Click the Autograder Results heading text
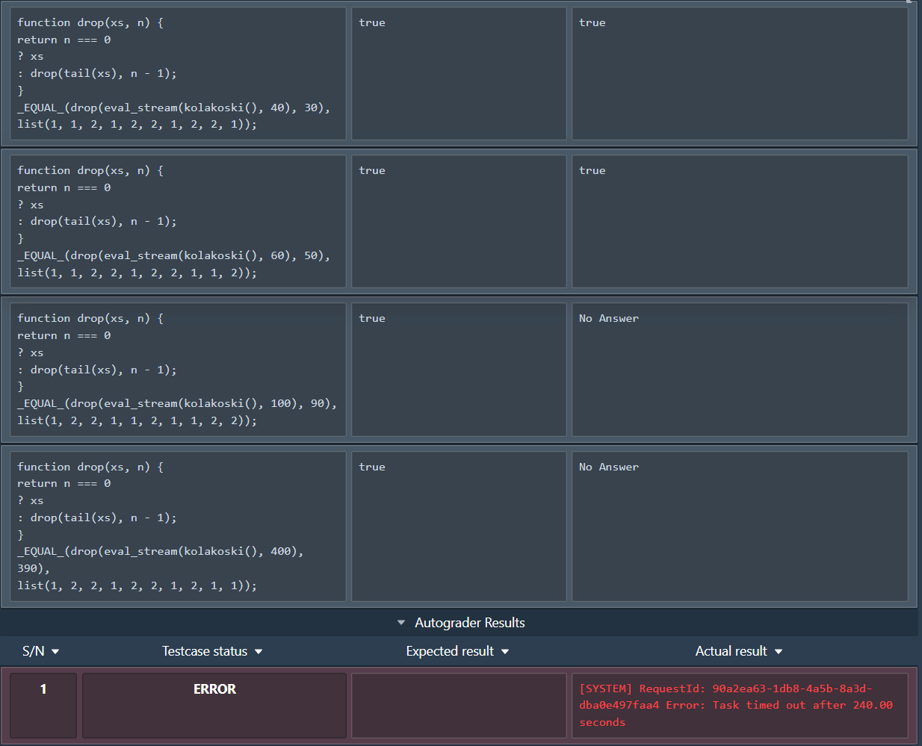922x746 pixels. pos(469,623)
